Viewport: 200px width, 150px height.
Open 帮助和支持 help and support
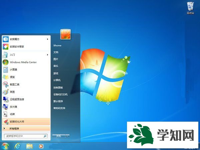click(x=59, y=108)
